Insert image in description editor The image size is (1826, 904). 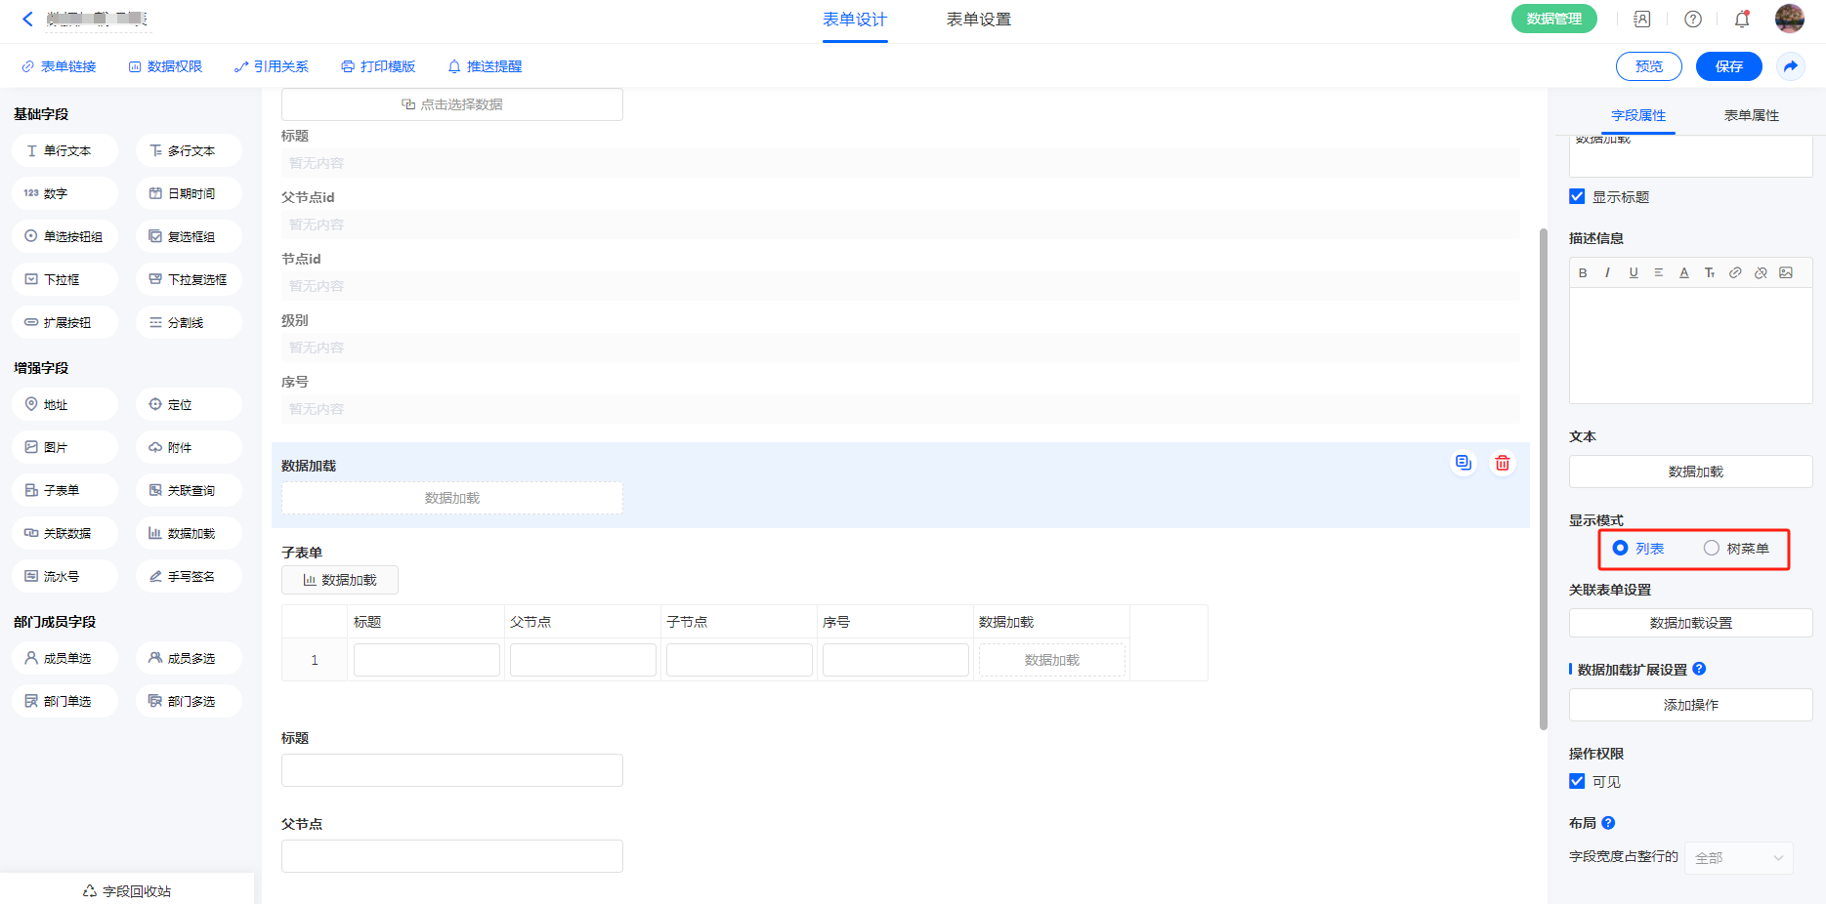click(1786, 273)
